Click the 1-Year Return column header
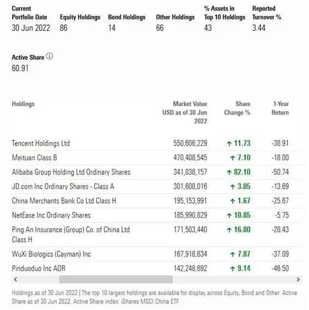Viewport: 309px width, 310px height. (280, 108)
